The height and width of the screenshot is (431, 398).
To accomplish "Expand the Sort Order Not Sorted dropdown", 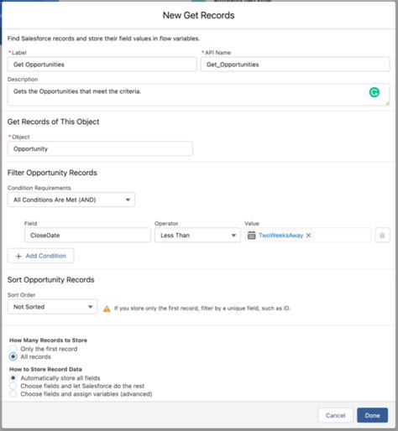I will click(52, 307).
